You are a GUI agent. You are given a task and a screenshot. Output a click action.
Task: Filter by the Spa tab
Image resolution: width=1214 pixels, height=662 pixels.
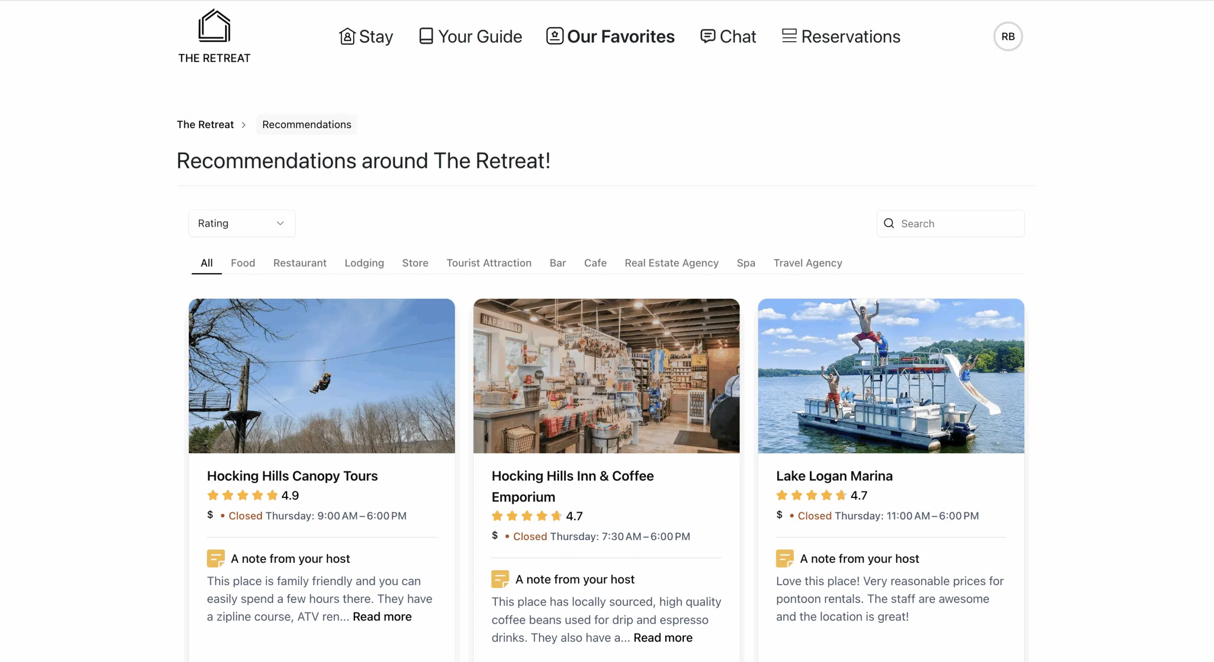pos(746,263)
